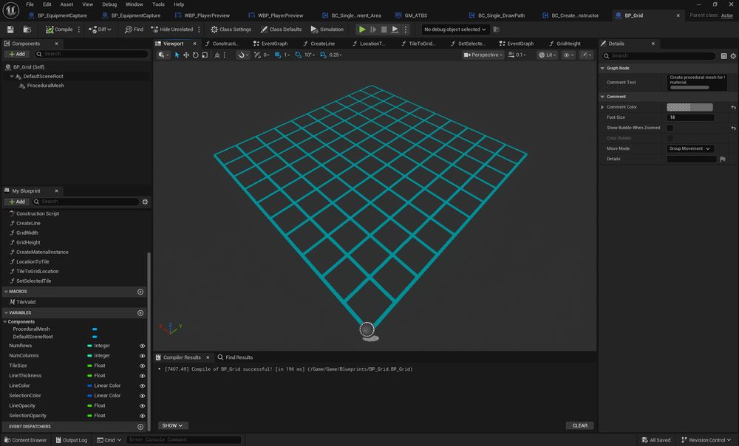739x446 pixels.
Task: Add a new component with Add button
Action: point(17,54)
